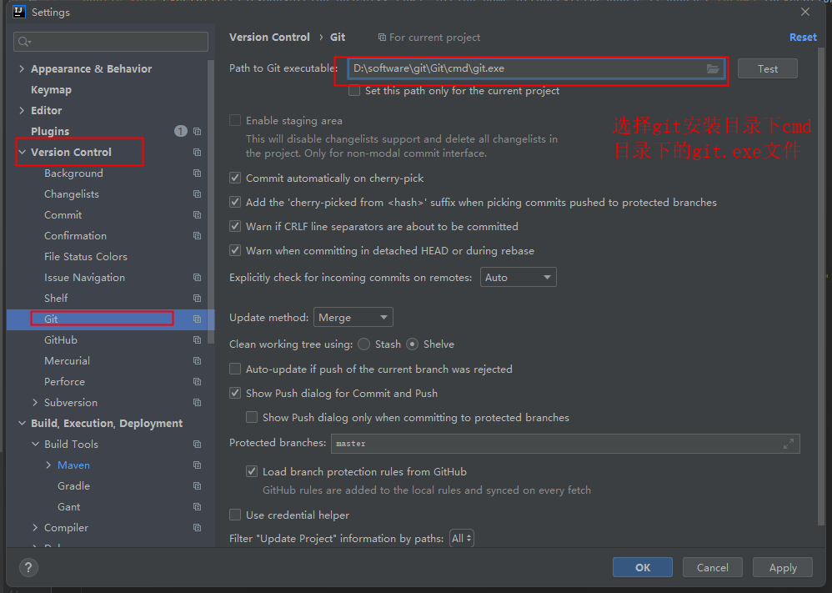This screenshot has height=593, width=832.
Task: Click the Test button for Git executable
Action: tap(767, 68)
